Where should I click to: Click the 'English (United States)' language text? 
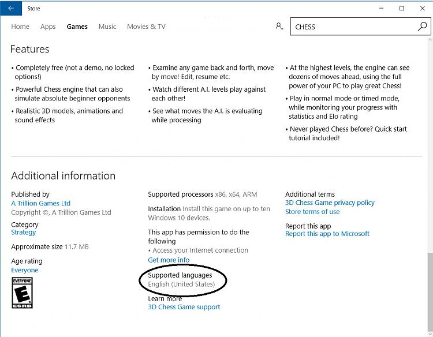[x=181, y=284]
